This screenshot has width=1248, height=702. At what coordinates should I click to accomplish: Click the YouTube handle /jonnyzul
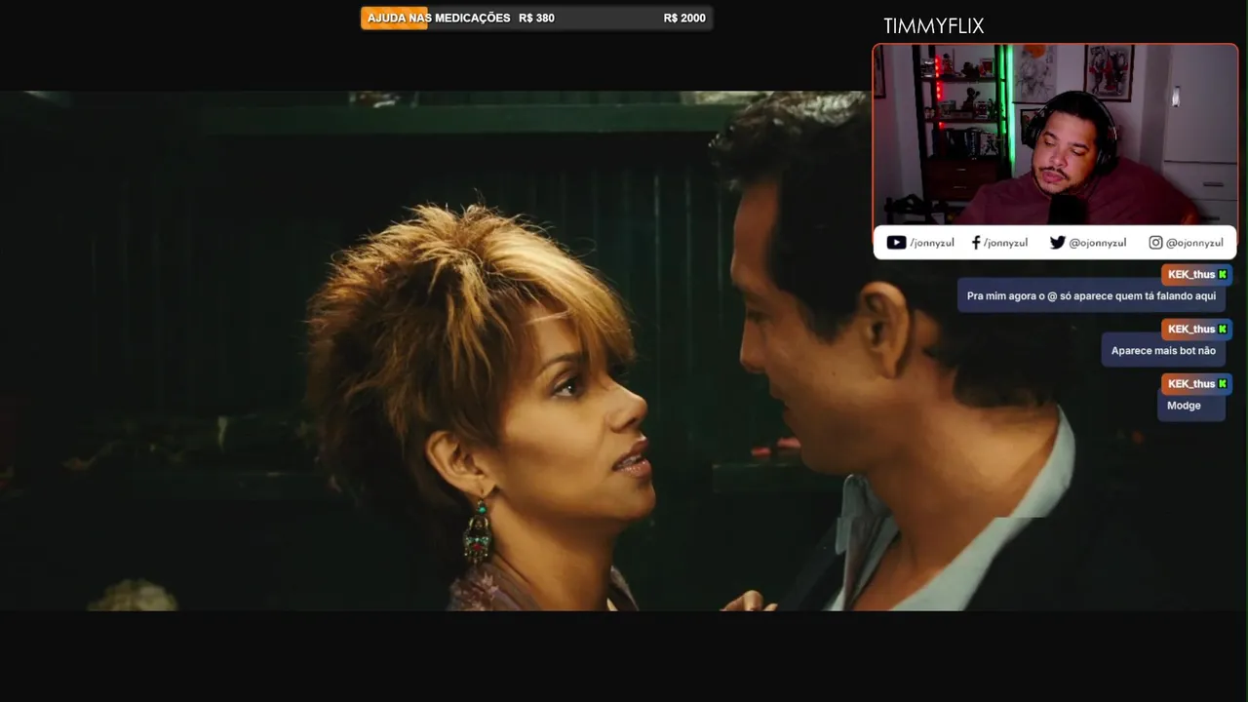tap(932, 243)
